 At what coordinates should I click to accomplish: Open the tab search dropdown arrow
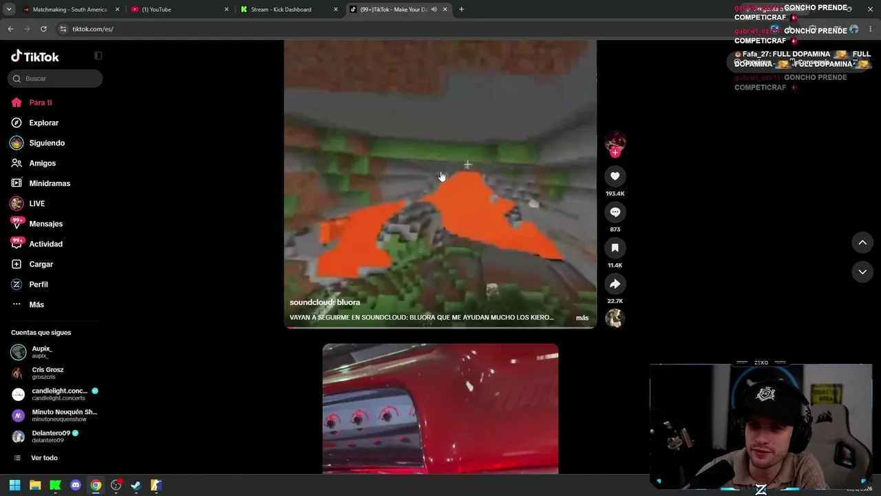click(9, 10)
